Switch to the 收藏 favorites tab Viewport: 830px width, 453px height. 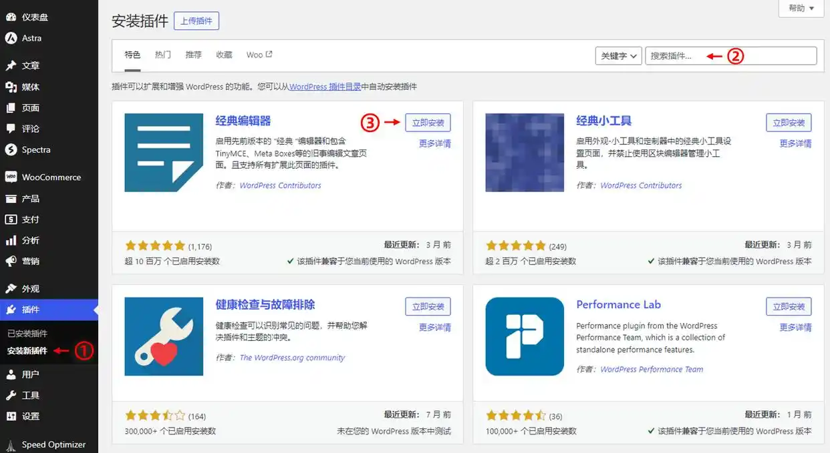pyautogui.click(x=223, y=54)
